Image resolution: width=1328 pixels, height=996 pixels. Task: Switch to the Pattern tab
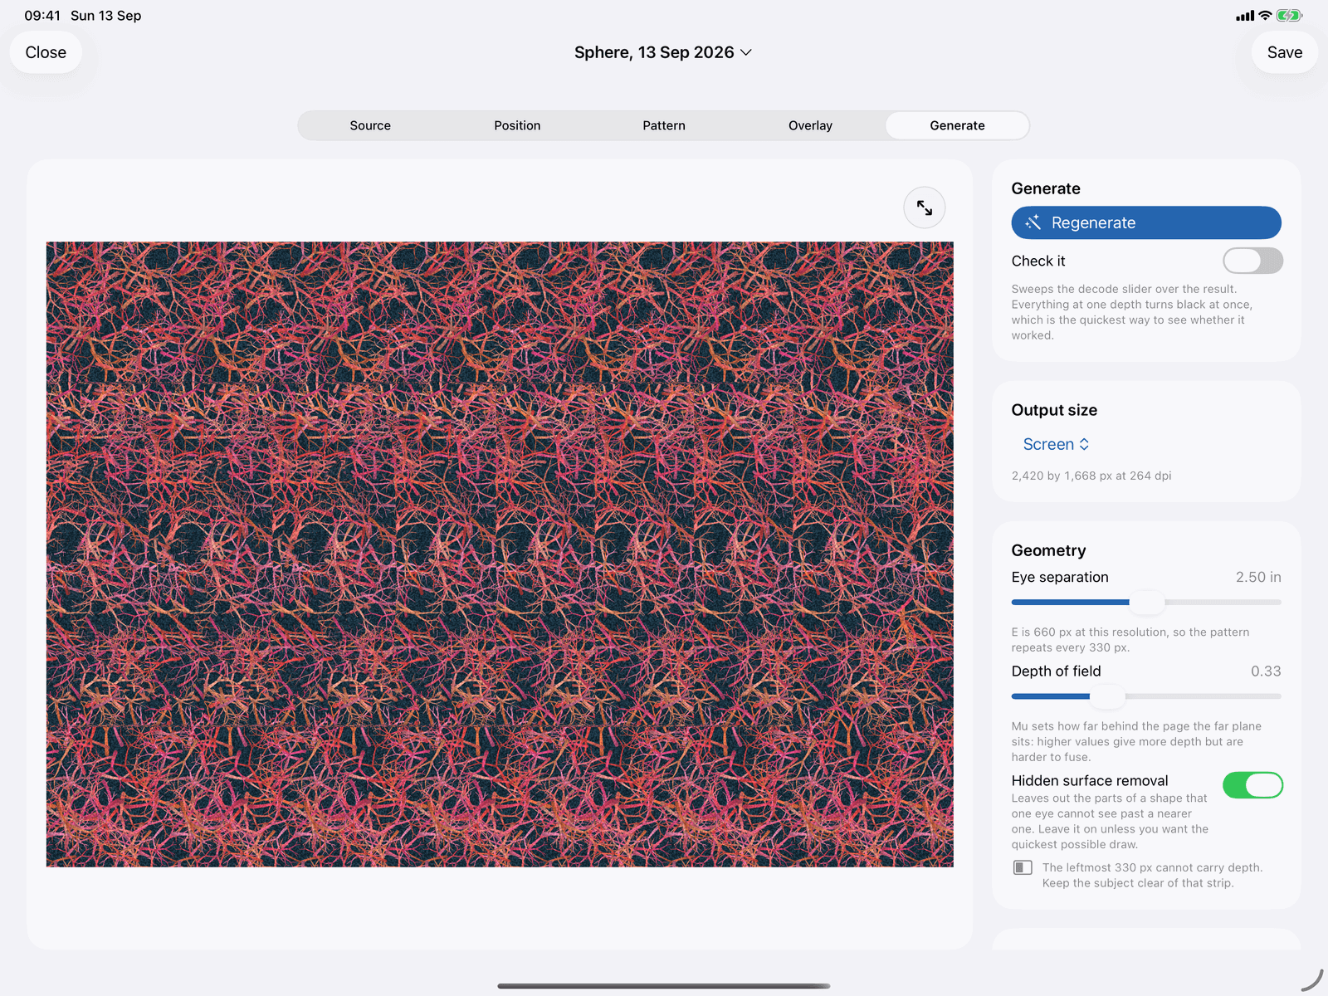click(x=664, y=125)
